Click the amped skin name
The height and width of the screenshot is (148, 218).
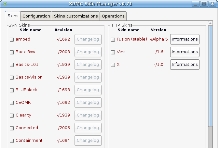point(23,39)
